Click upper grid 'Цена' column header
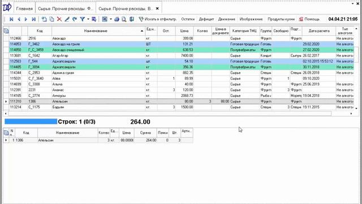 pyautogui.click(x=184, y=31)
